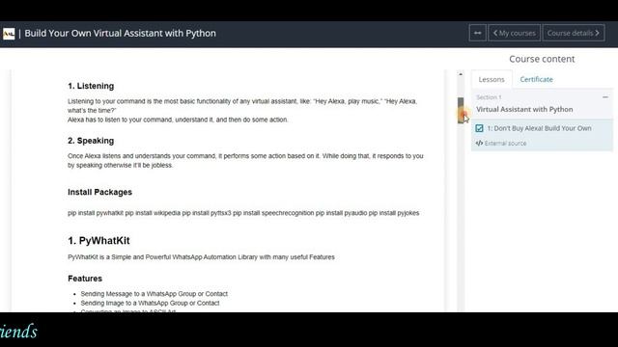This screenshot has width=618, height=347.
Task: Click the 2. Speaking heading
Action: tap(91, 141)
